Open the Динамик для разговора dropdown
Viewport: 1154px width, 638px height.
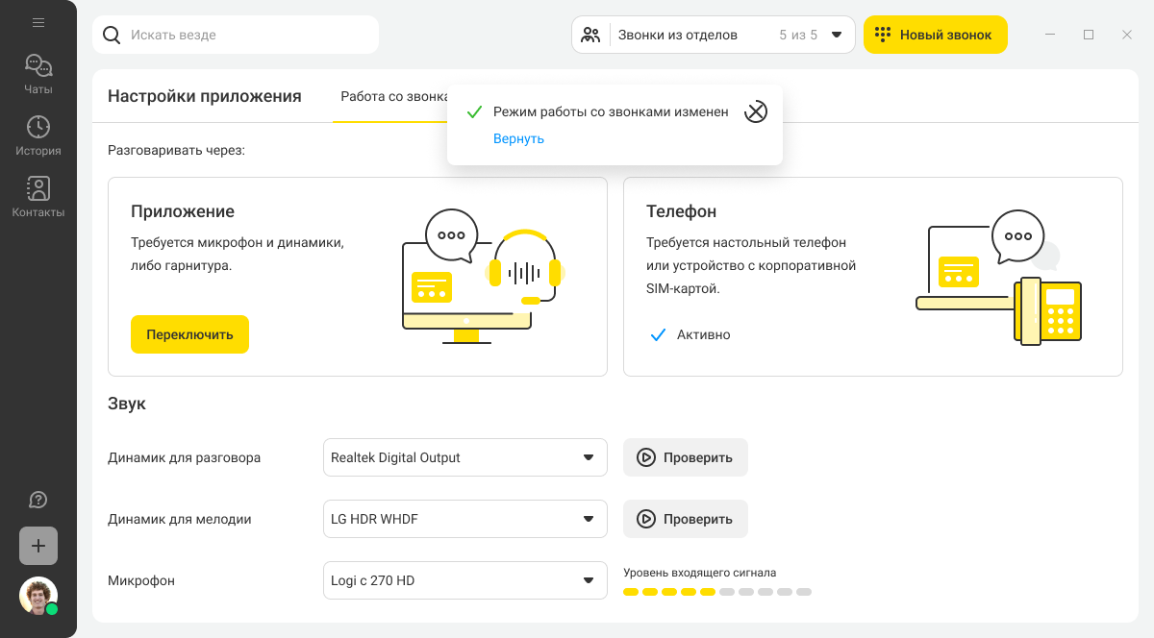click(465, 457)
